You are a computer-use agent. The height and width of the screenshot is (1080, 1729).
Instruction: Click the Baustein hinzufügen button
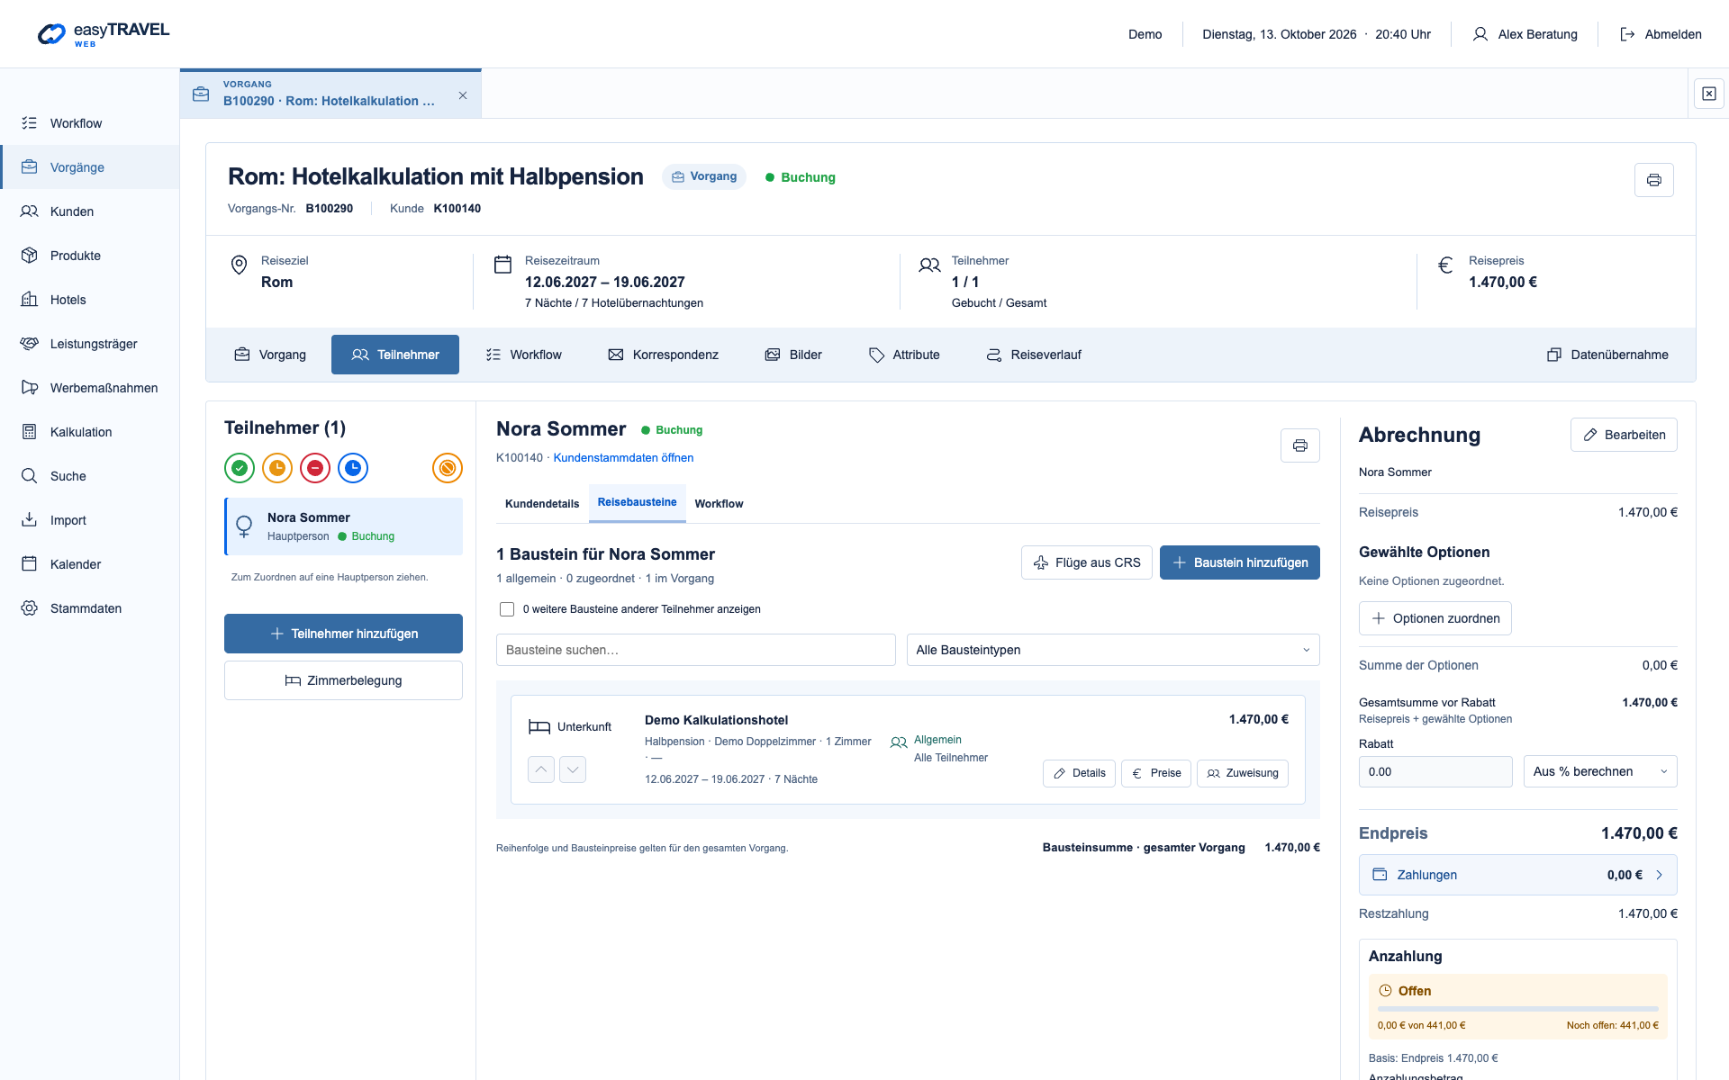(x=1240, y=562)
